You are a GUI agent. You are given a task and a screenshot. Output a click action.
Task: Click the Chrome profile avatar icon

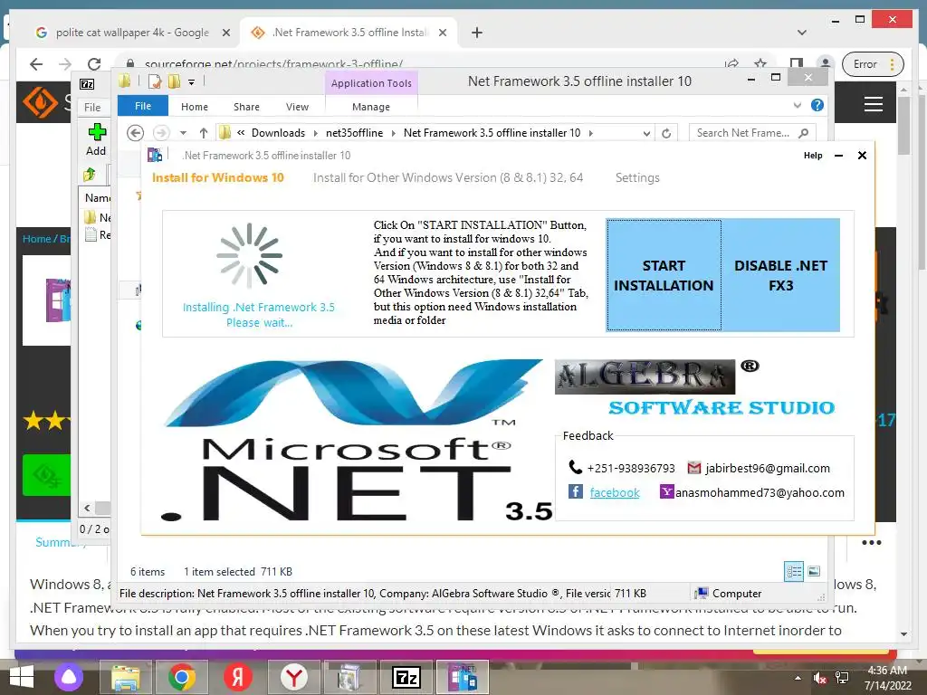825,64
